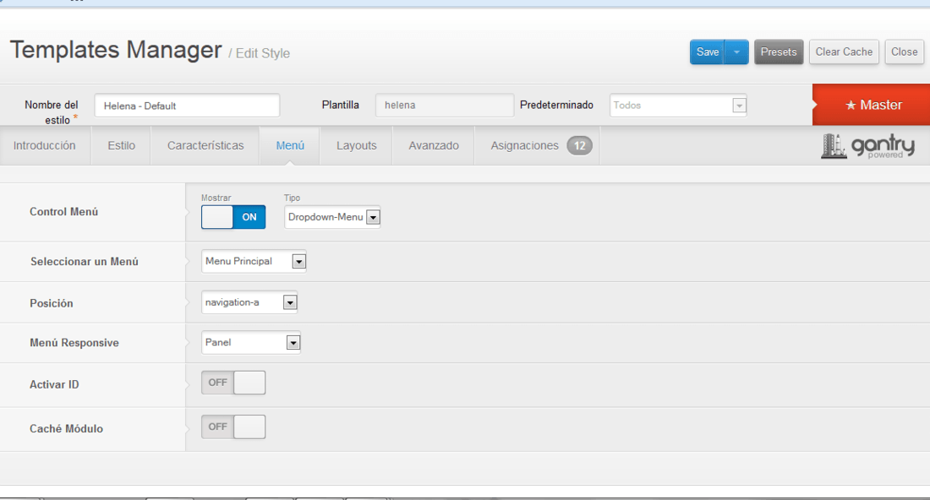Open the Menu Principal dropdown
This screenshot has width=930, height=500.
tap(254, 261)
